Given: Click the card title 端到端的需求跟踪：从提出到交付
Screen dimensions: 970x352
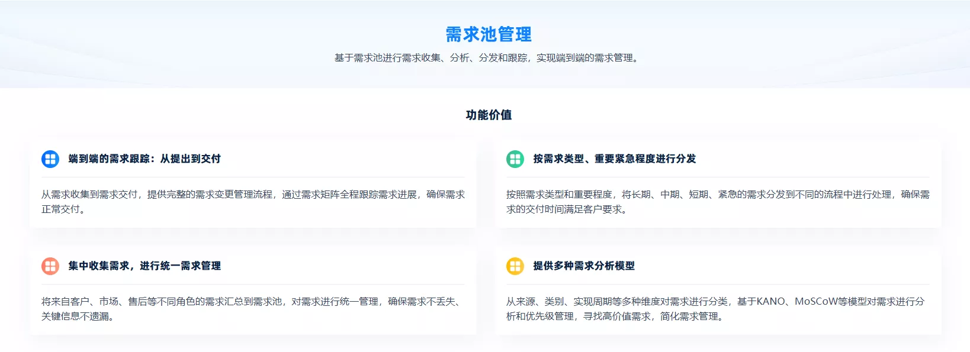Looking at the screenshot, I should tap(144, 159).
